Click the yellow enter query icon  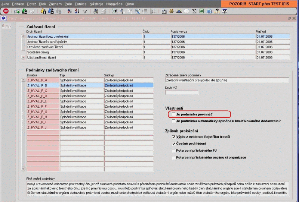(x=43, y=11)
